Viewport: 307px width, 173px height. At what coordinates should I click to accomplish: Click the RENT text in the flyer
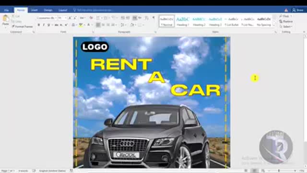[121, 64]
